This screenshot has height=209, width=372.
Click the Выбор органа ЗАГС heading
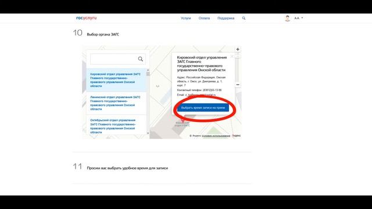tap(103, 34)
